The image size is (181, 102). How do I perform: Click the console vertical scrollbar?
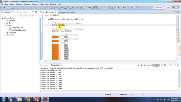click(x=179, y=79)
